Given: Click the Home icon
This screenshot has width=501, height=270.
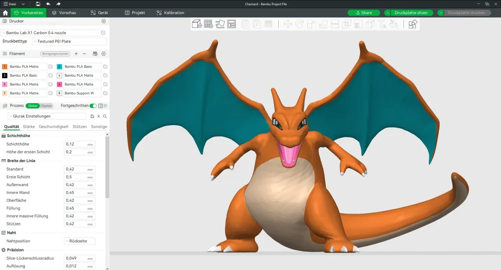Looking at the screenshot, I should (x=5, y=13).
